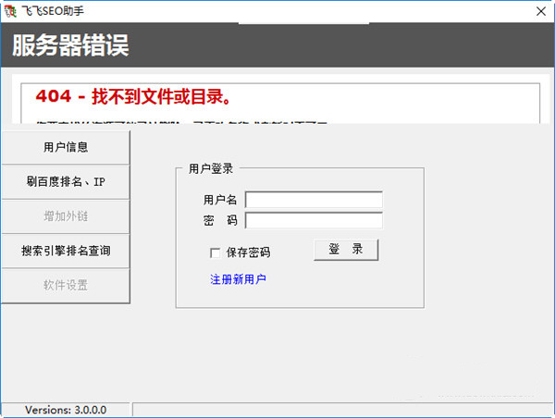Focus the 用户名 input field
This screenshot has width=555, height=418.
click(x=314, y=200)
